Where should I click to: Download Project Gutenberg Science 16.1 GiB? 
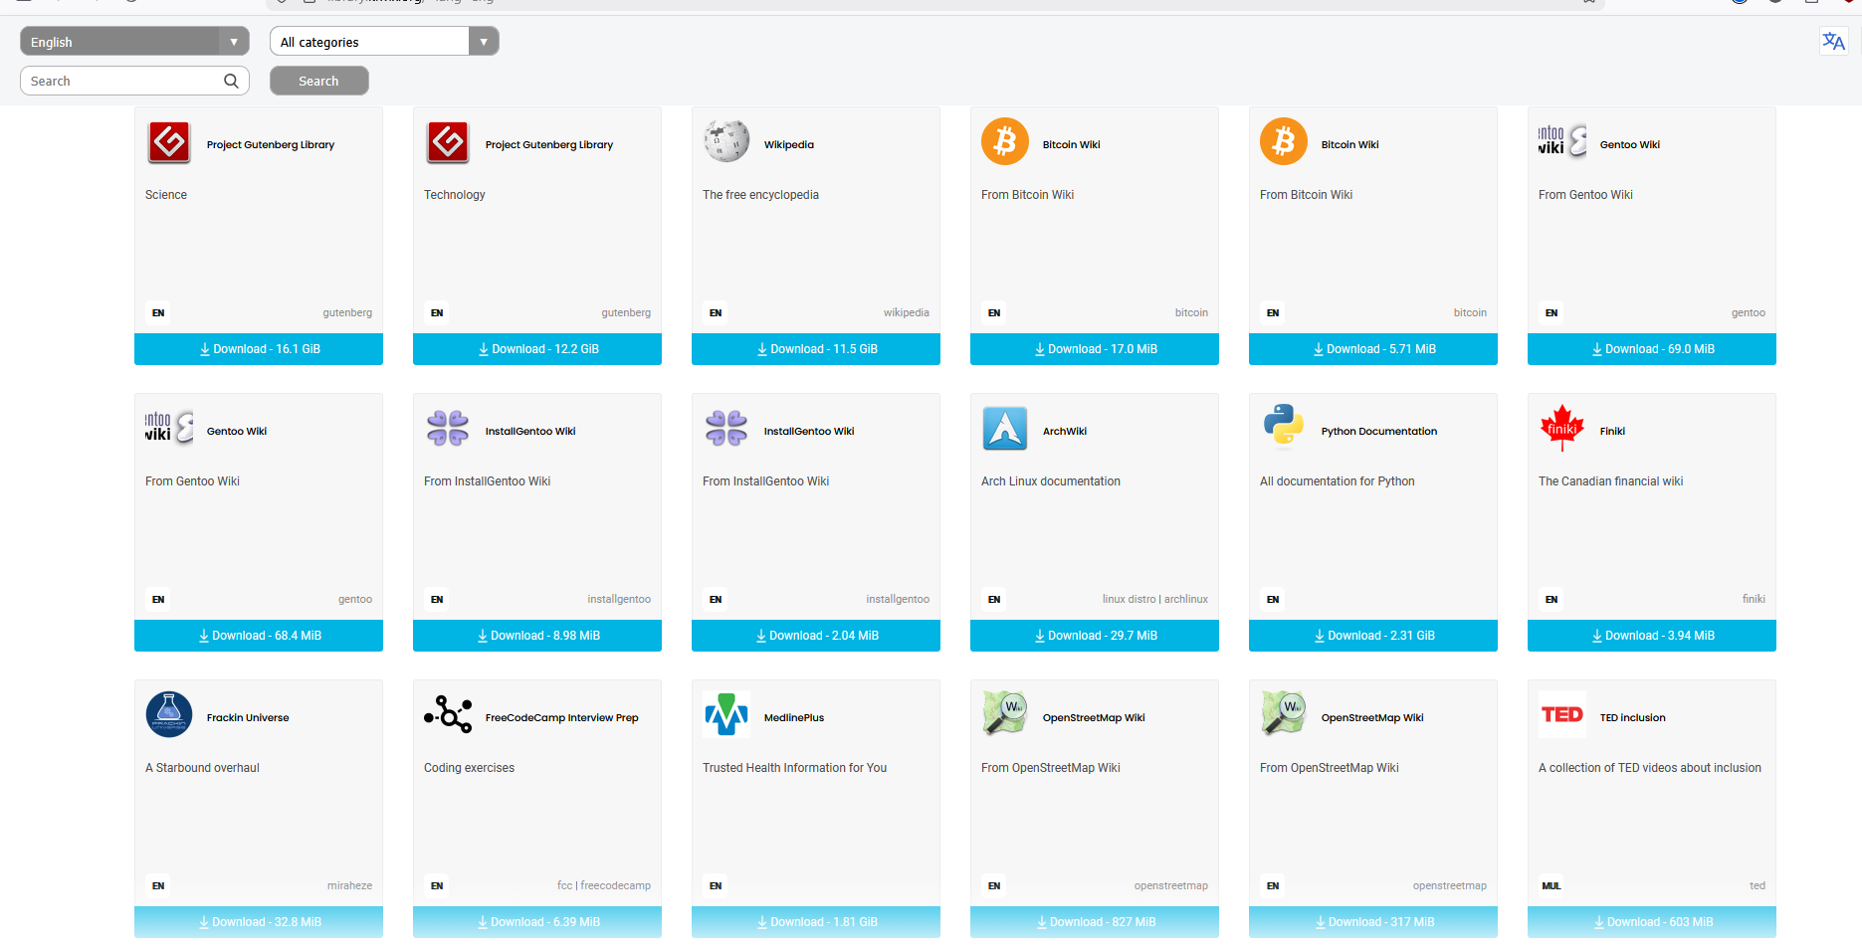click(x=259, y=349)
